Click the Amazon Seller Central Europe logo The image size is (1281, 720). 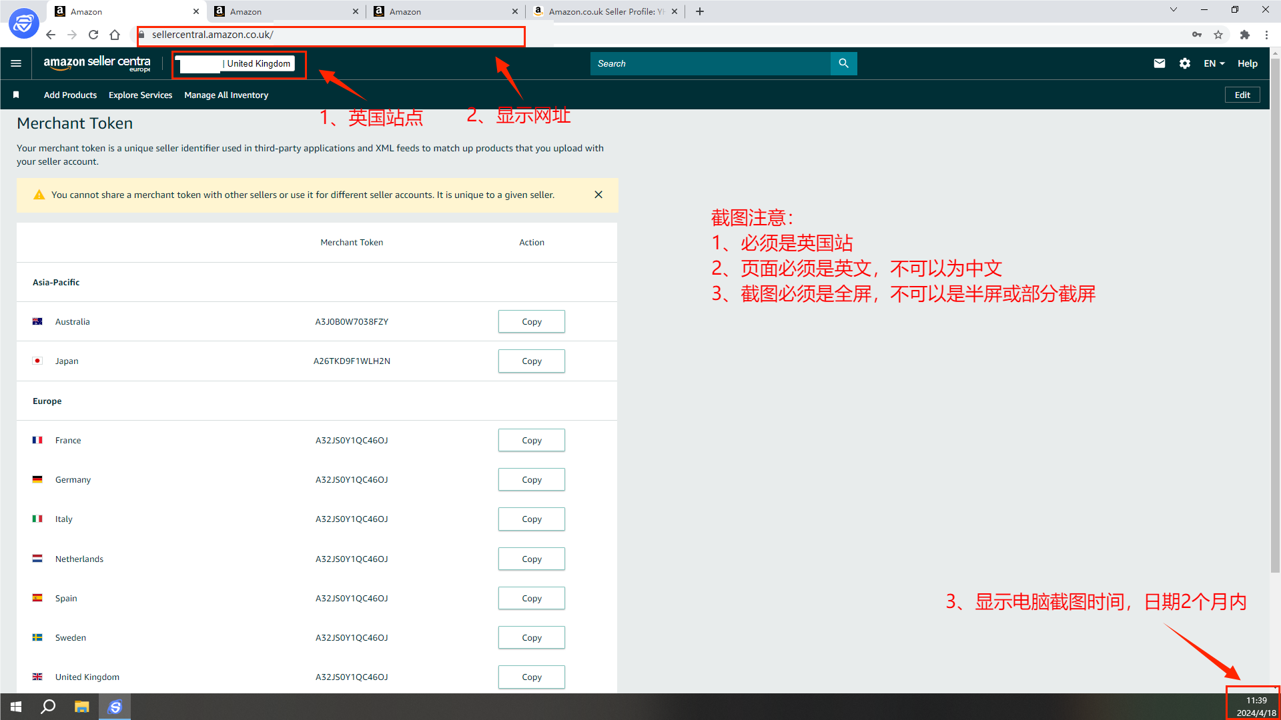click(x=96, y=63)
